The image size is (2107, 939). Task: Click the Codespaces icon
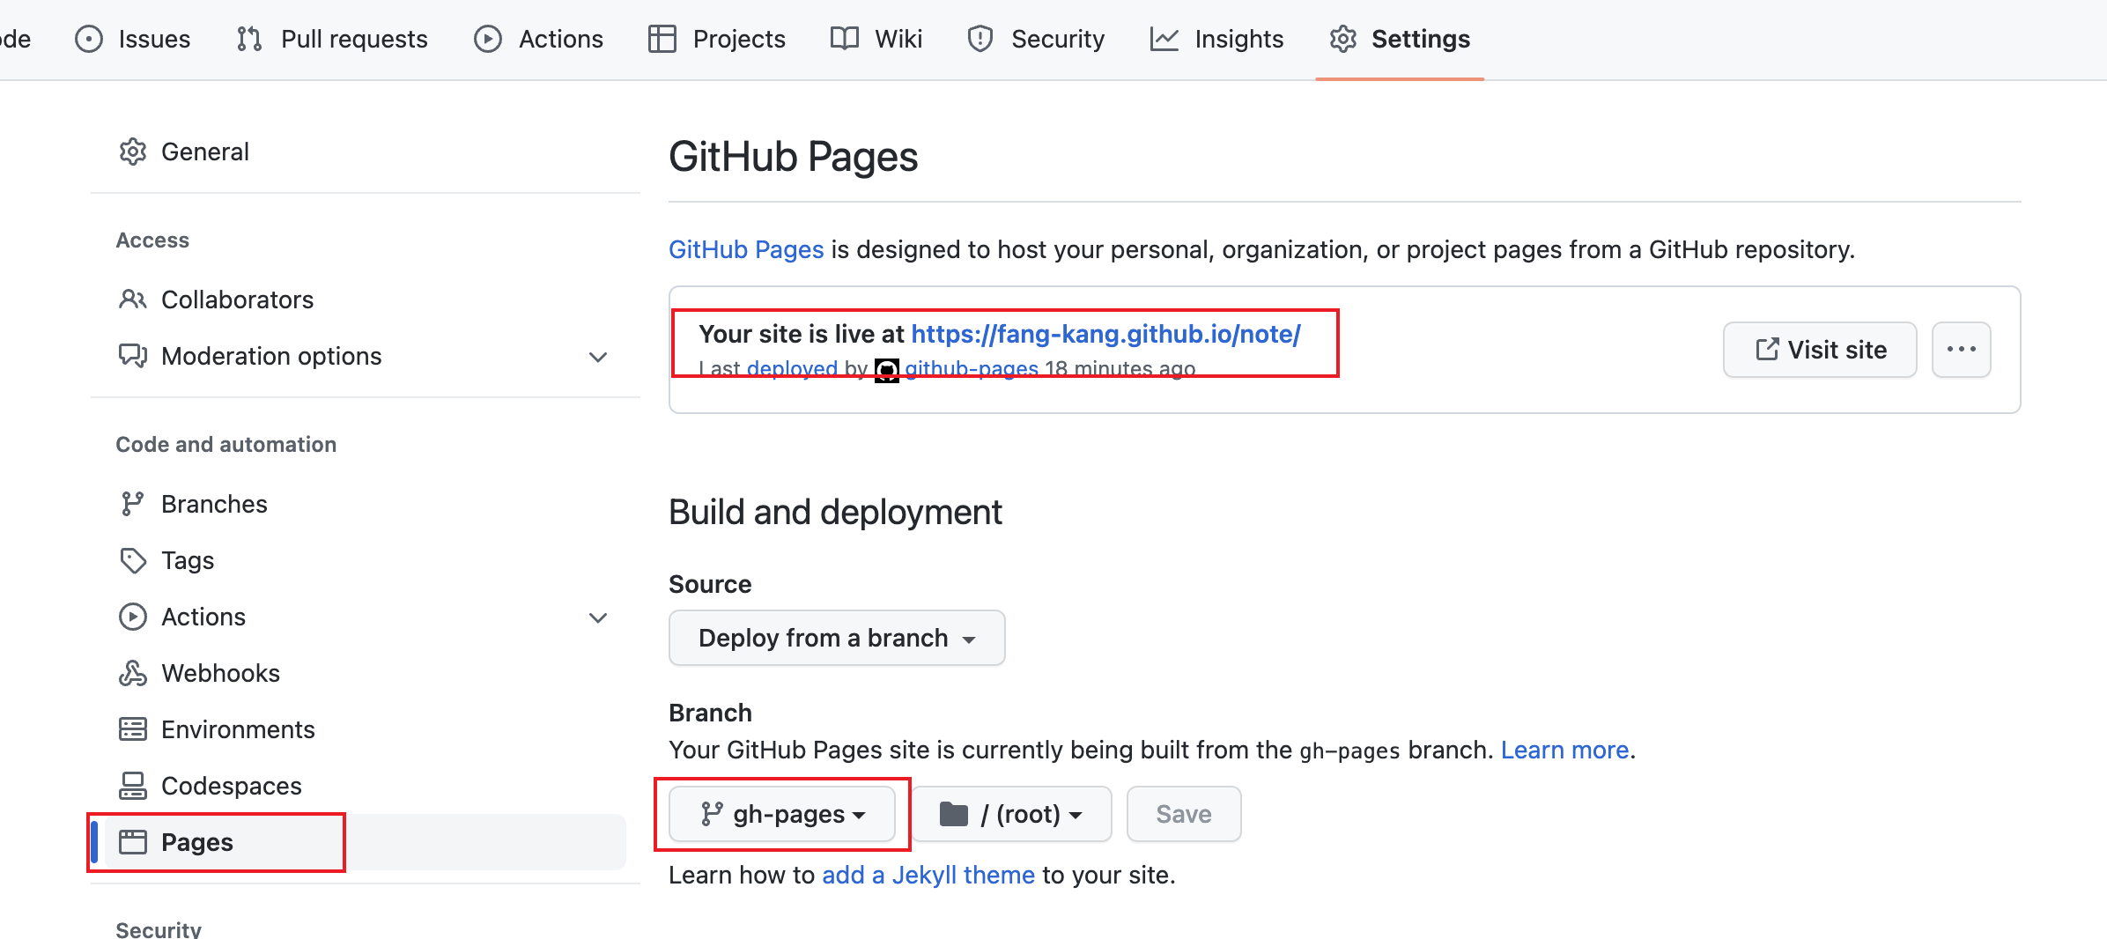(x=133, y=786)
